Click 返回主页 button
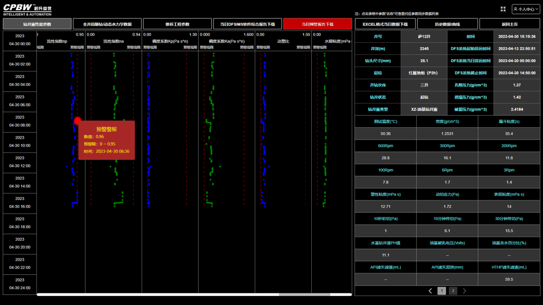This screenshot has width=543, height=305. [509, 24]
